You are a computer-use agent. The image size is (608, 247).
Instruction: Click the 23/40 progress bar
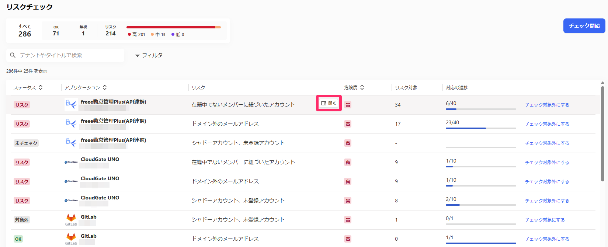(481, 128)
